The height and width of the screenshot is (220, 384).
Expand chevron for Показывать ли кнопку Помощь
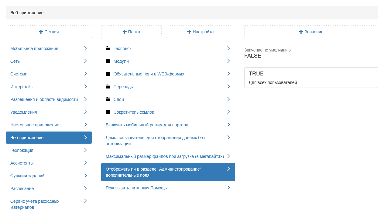coord(228,188)
